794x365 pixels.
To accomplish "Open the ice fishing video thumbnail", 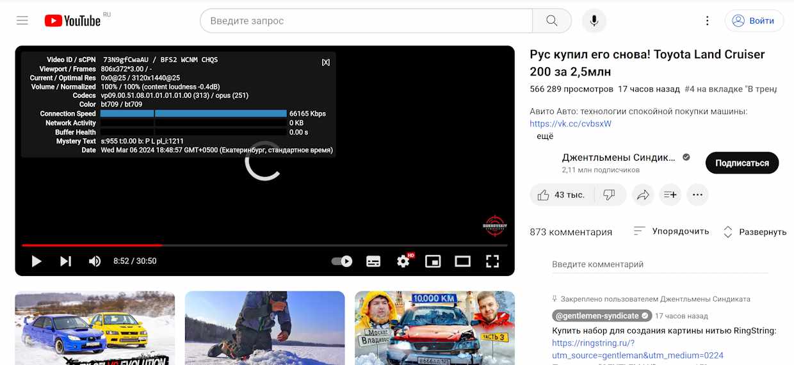I will click(264, 328).
